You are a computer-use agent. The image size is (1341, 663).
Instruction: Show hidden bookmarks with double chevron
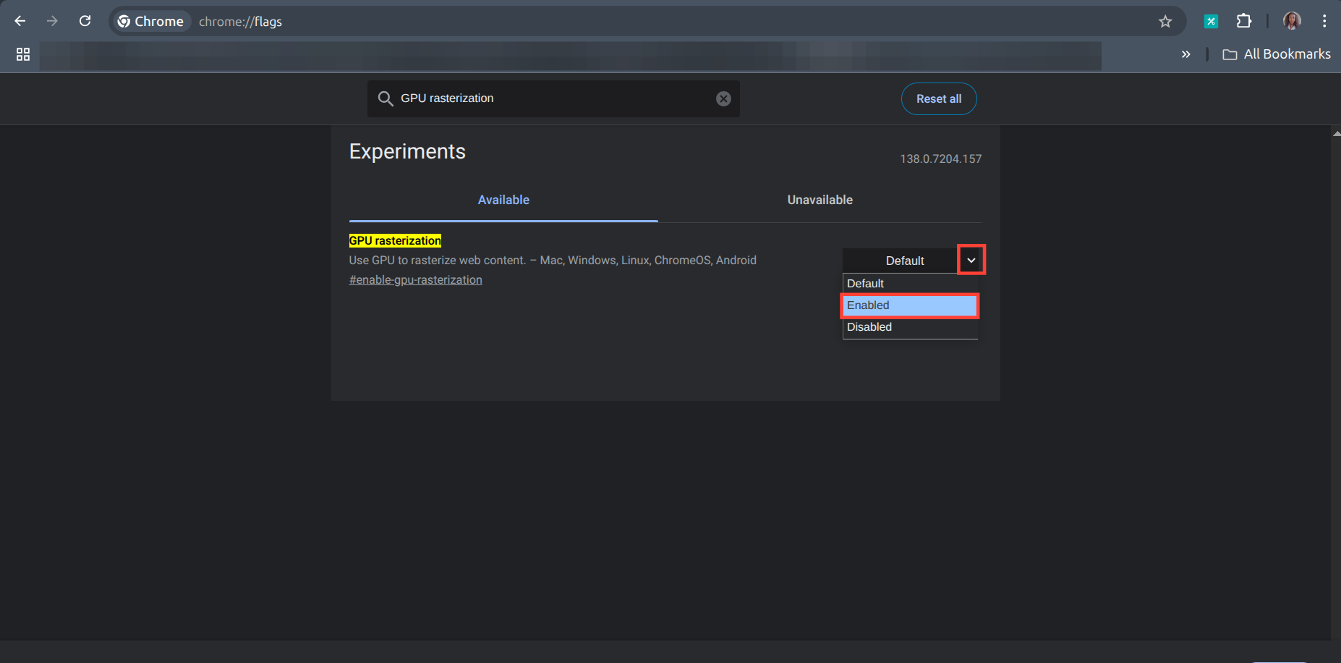tap(1185, 54)
